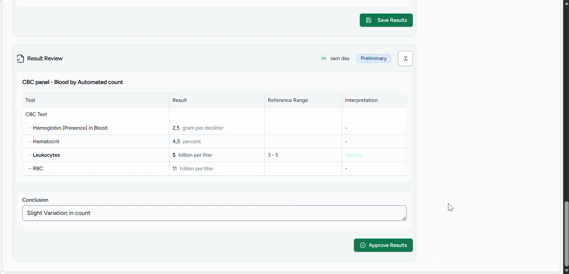This screenshot has height=274, width=569.
Task: Click the Result Review document icon
Action: (x=20, y=58)
